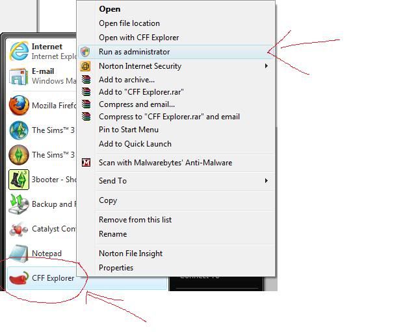The image size is (416, 332).
Task: Click the Mozilla Firefox program name
Action: 54,106
